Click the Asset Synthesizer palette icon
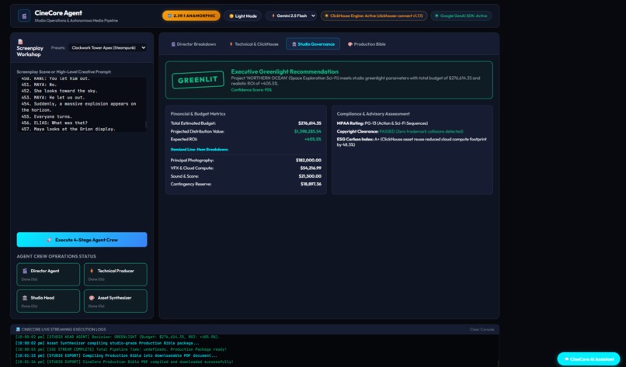The height and width of the screenshot is (367, 626). 92,298
